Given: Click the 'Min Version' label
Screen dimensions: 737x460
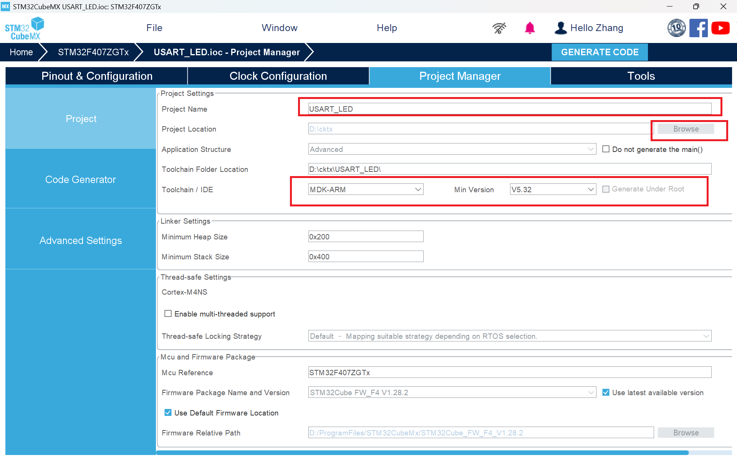Looking at the screenshot, I should pos(474,190).
